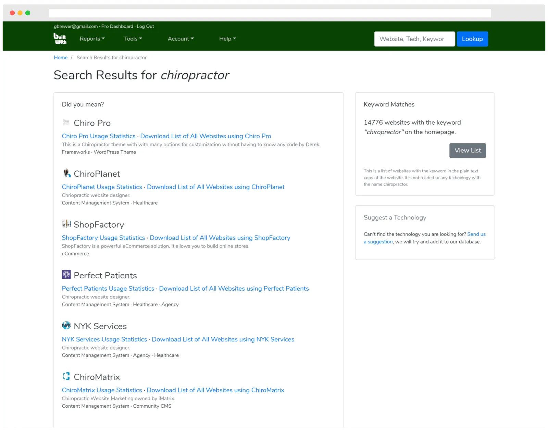This screenshot has width=548, height=432.
Task: Click the View List button
Action: [x=467, y=151]
